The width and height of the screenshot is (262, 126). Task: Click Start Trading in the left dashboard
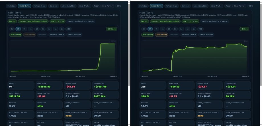point(16,35)
